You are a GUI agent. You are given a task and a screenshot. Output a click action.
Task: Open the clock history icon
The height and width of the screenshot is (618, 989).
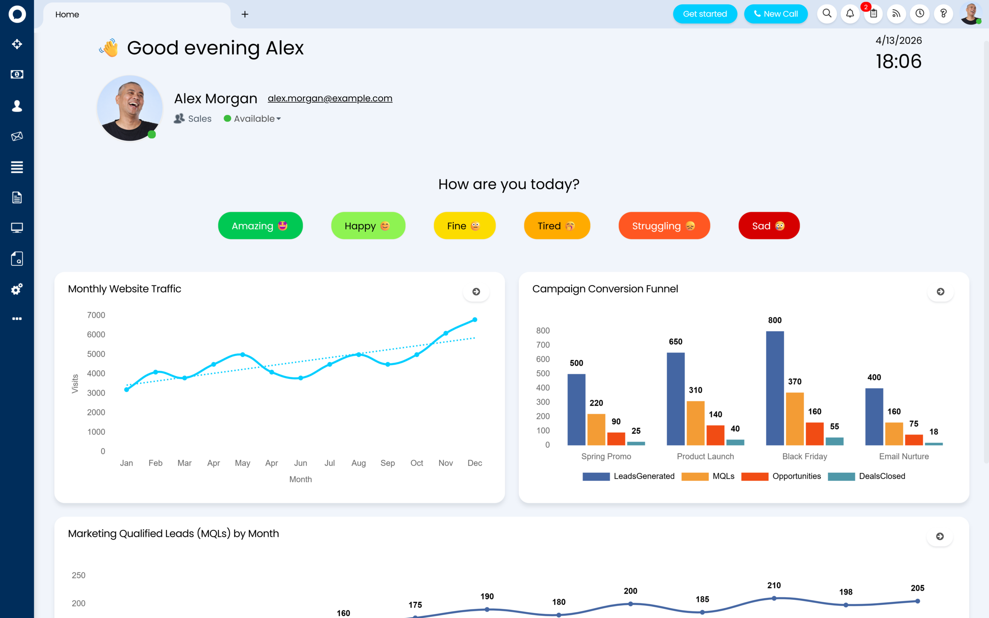point(919,14)
